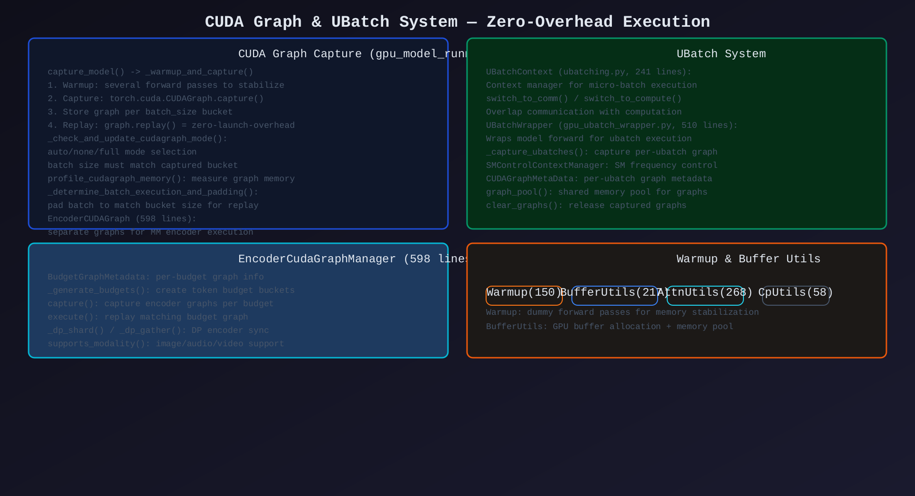Click 'supports_modality(): image/audio/video support'

point(166,344)
